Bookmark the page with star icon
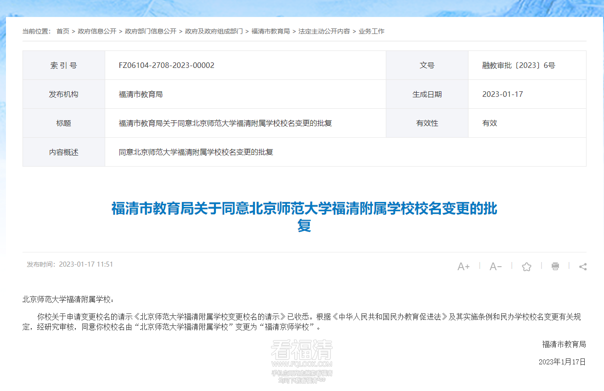Screen dimensions: 604x391 (x=526, y=267)
